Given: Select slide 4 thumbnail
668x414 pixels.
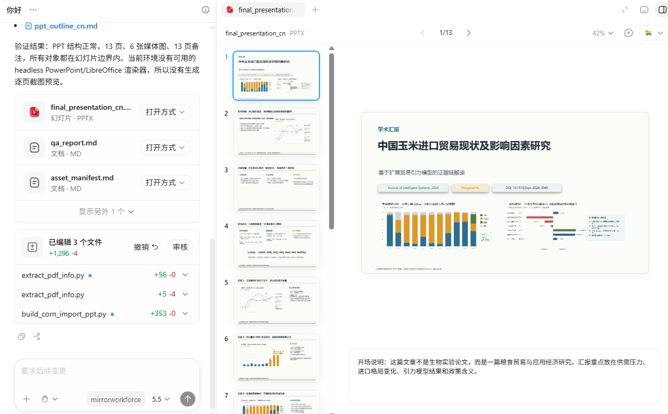Looking at the screenshot, I should click(x=276, y=245).
